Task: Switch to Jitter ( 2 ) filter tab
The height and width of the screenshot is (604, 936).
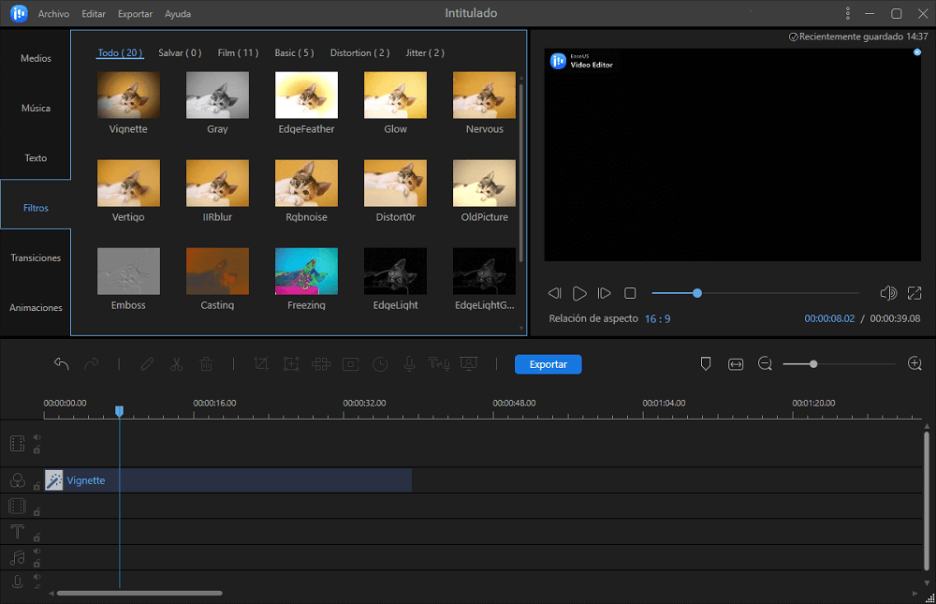Action: click(x=425, y=52)
